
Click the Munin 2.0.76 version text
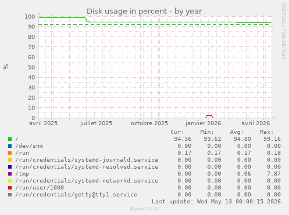coord(144,209)
